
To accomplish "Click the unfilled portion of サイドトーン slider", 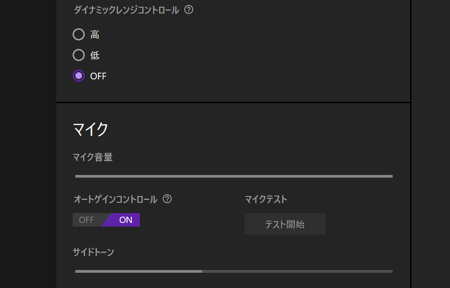I will coord(297,271).
